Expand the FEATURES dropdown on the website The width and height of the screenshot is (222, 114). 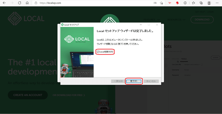[x=152, y=20]
